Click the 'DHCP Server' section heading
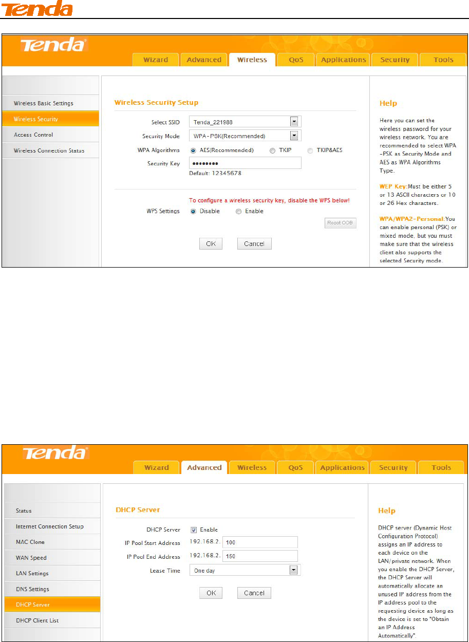 pyautogui.click(x=137, y=510)
